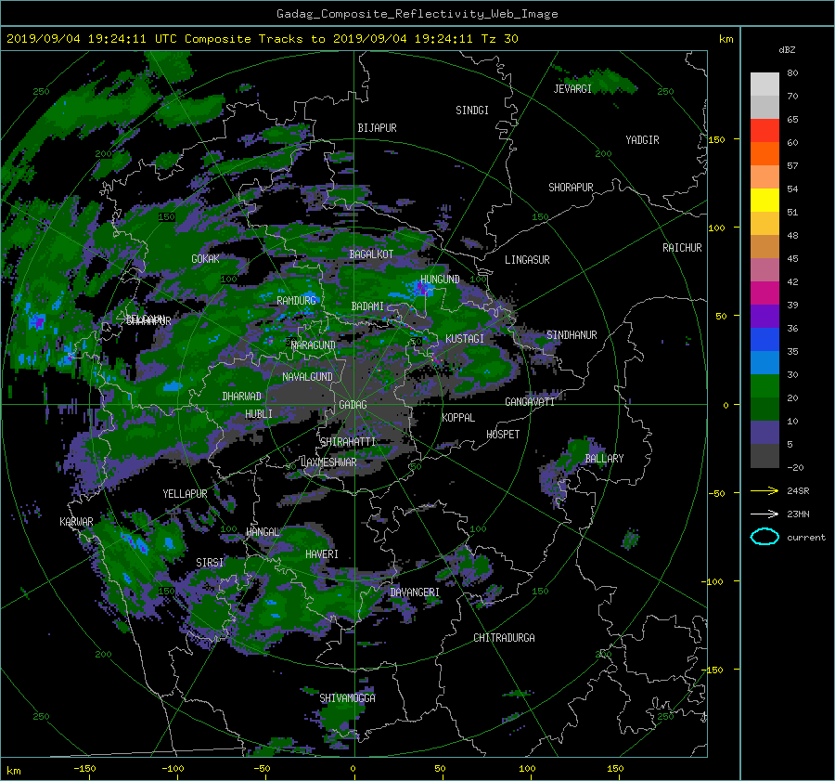Image resolution: width=835 pixels, height=781 pixels.
Task: Click the 60 dBZ red swatch
Action: click(764, 131)
